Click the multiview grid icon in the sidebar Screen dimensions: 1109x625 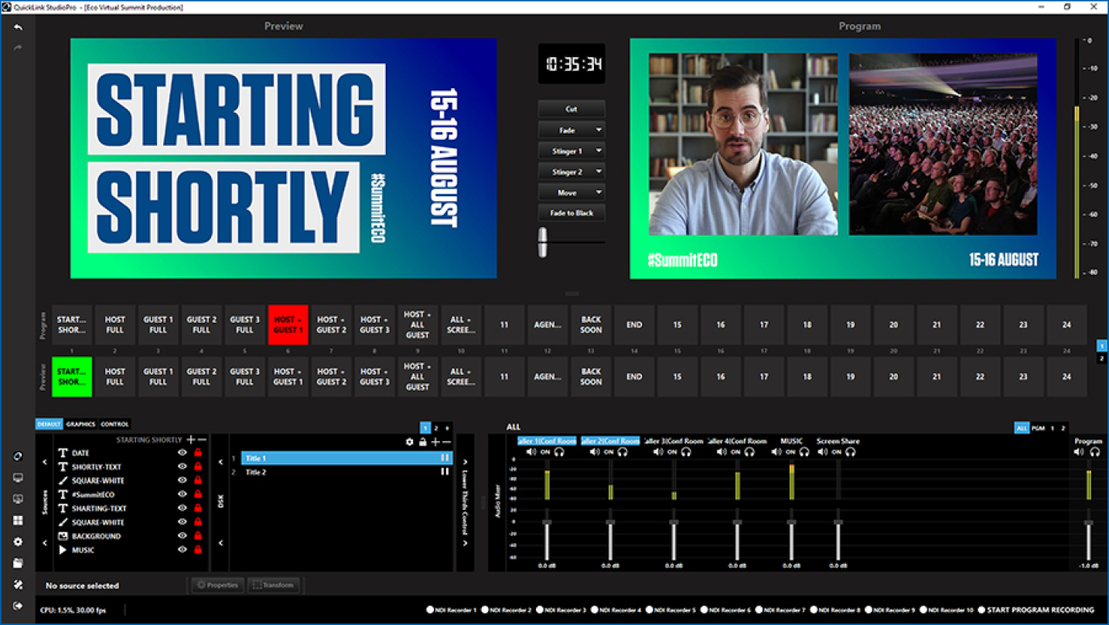[18, 521]
